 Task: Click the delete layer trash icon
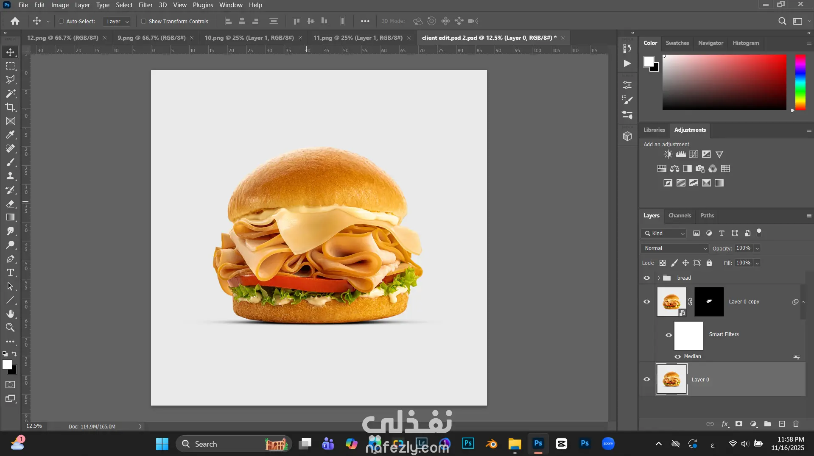coord(796,424)
